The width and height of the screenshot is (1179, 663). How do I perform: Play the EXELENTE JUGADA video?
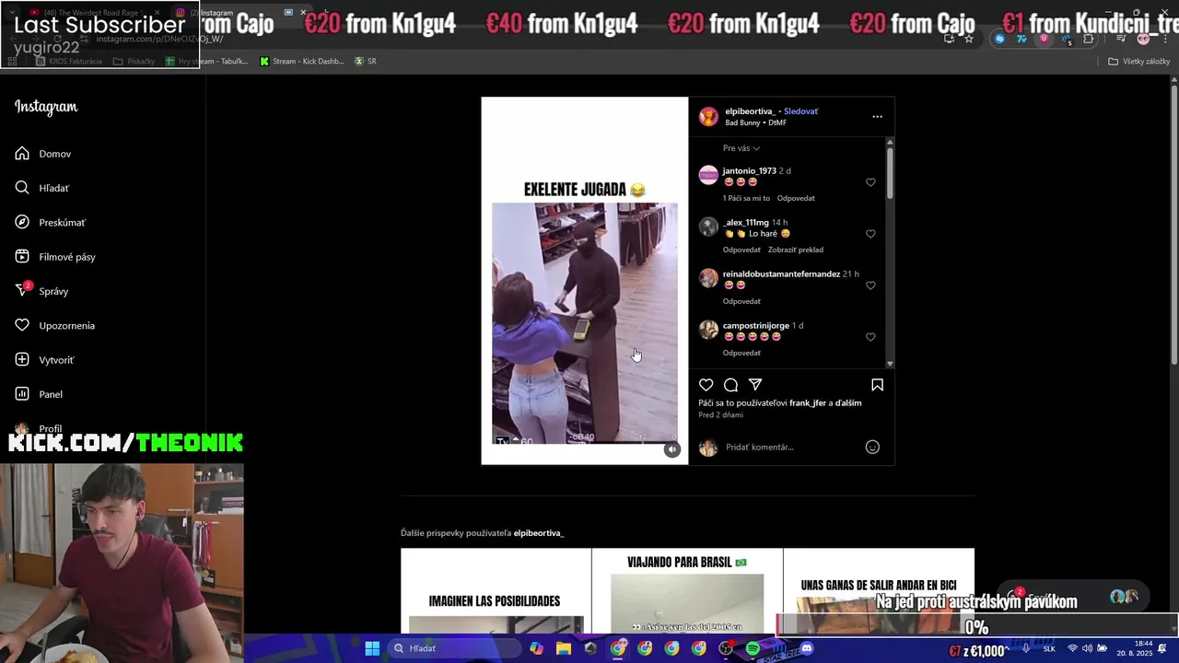pyautogui.click(x=585, y=322)
